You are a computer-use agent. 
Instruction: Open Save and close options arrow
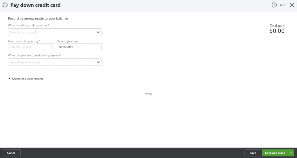[x=291, y=153]
